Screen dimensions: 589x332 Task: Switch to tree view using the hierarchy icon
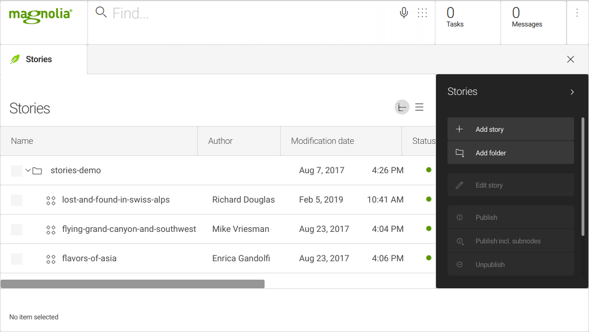click(x=401, y=107)
